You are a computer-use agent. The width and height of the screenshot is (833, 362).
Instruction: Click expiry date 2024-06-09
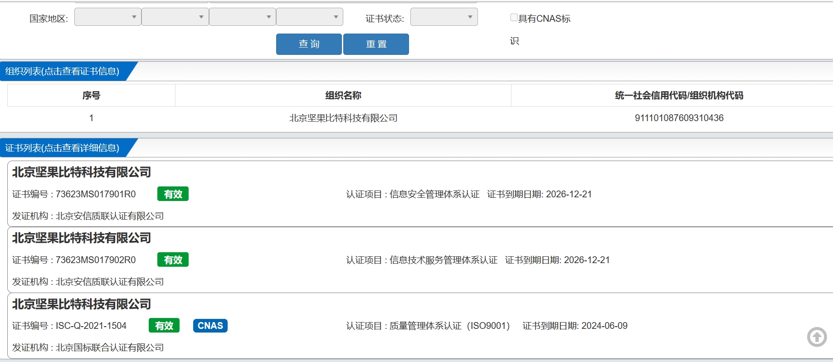click(x=604, y=326)
